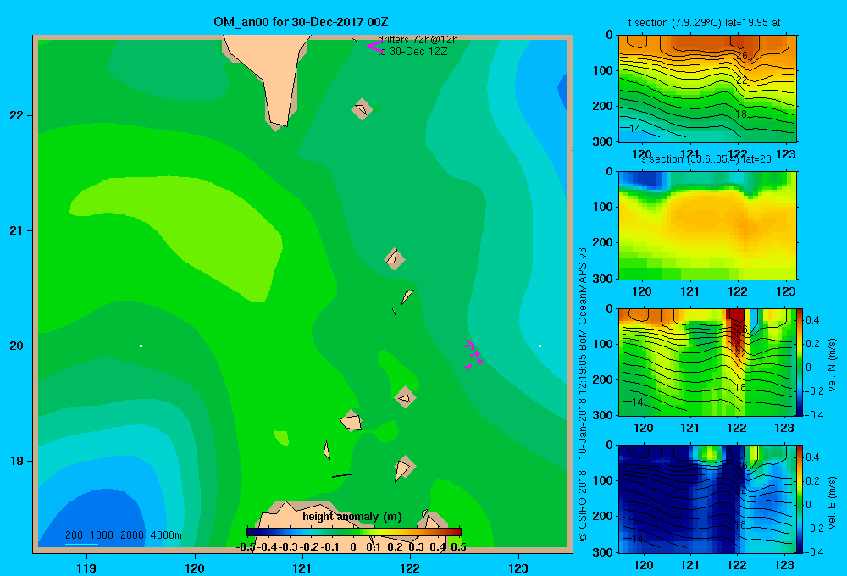
Task: Click the "height anomaly (m)" label
Action: click(352, 517)
